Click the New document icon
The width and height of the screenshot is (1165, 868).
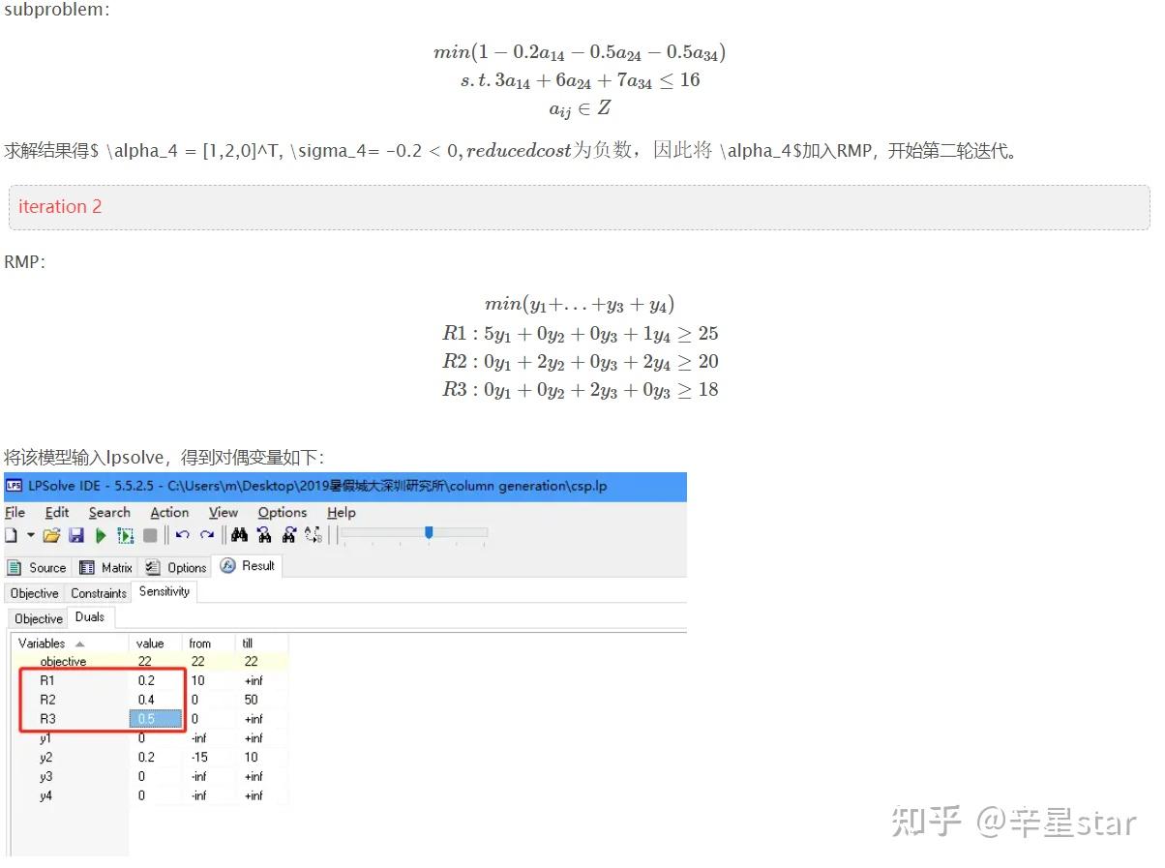tap(11, 535)
